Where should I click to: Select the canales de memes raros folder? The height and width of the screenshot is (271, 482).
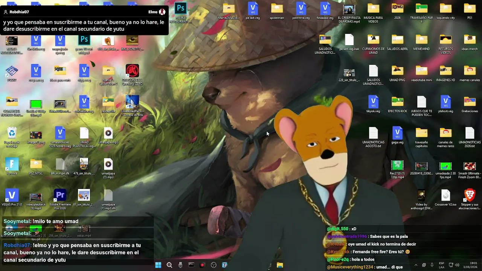point(445,137)
